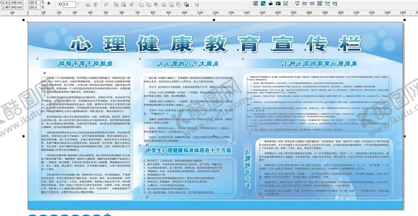Click the QR code generator icon
The height and width of the screenshot is (216, 418).
[x=320, y=3]
